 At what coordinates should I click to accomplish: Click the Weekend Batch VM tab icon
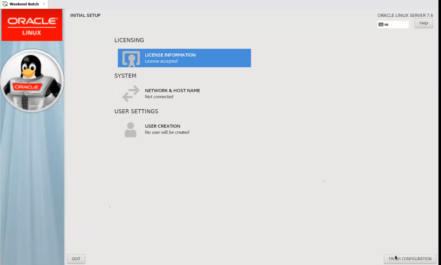[x=5, y=4]
